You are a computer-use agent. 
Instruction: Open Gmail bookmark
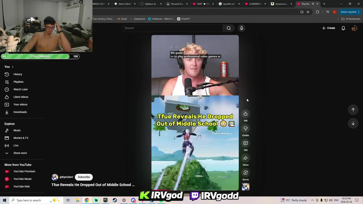122,19
